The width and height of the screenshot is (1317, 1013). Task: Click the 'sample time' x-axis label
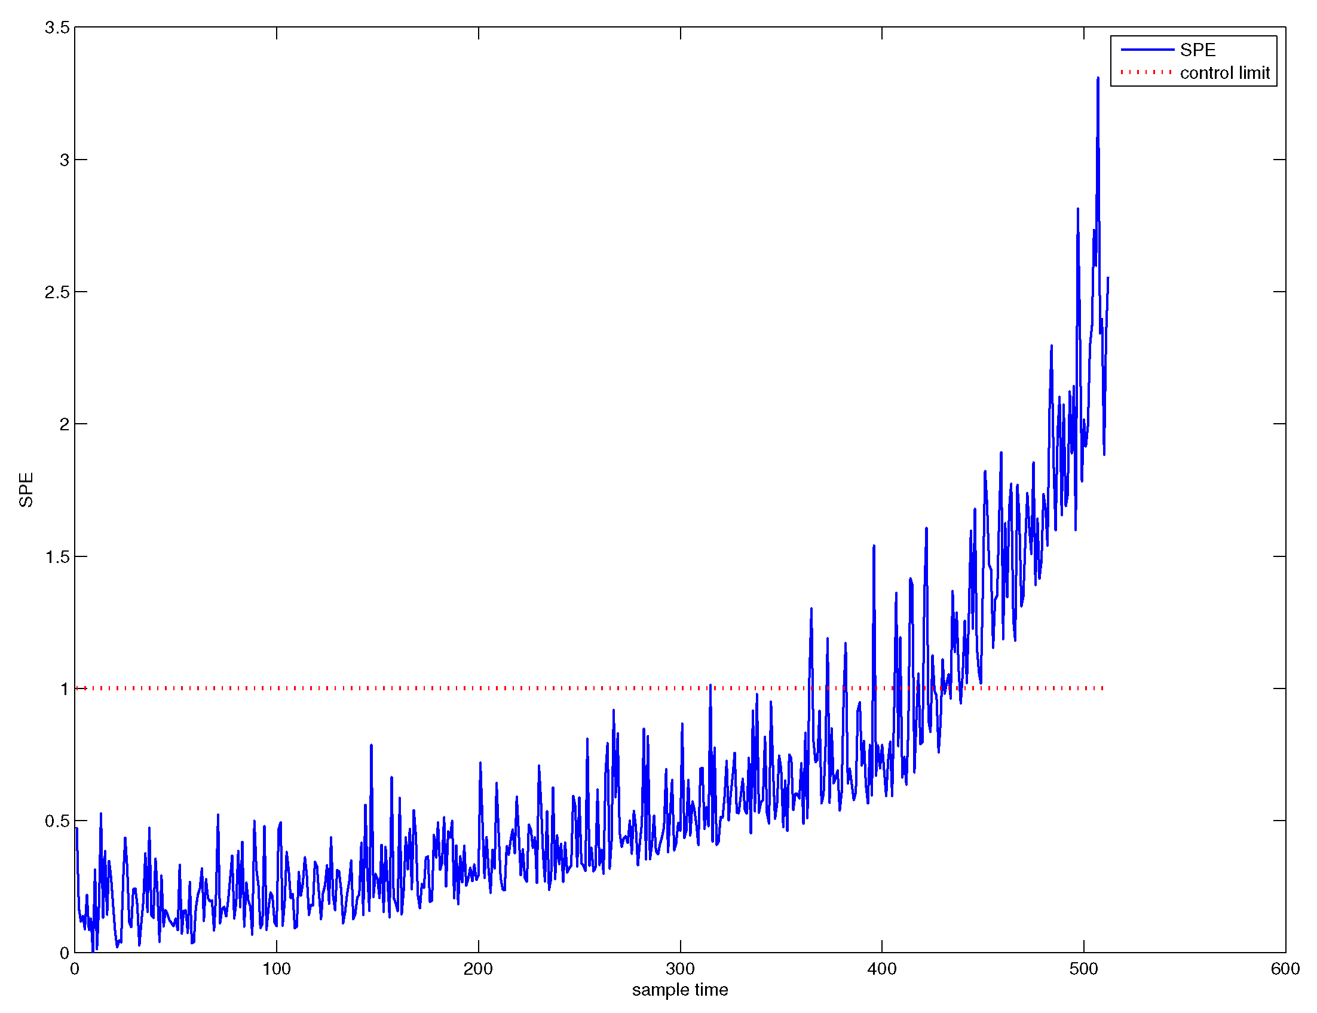coord(679,990)
